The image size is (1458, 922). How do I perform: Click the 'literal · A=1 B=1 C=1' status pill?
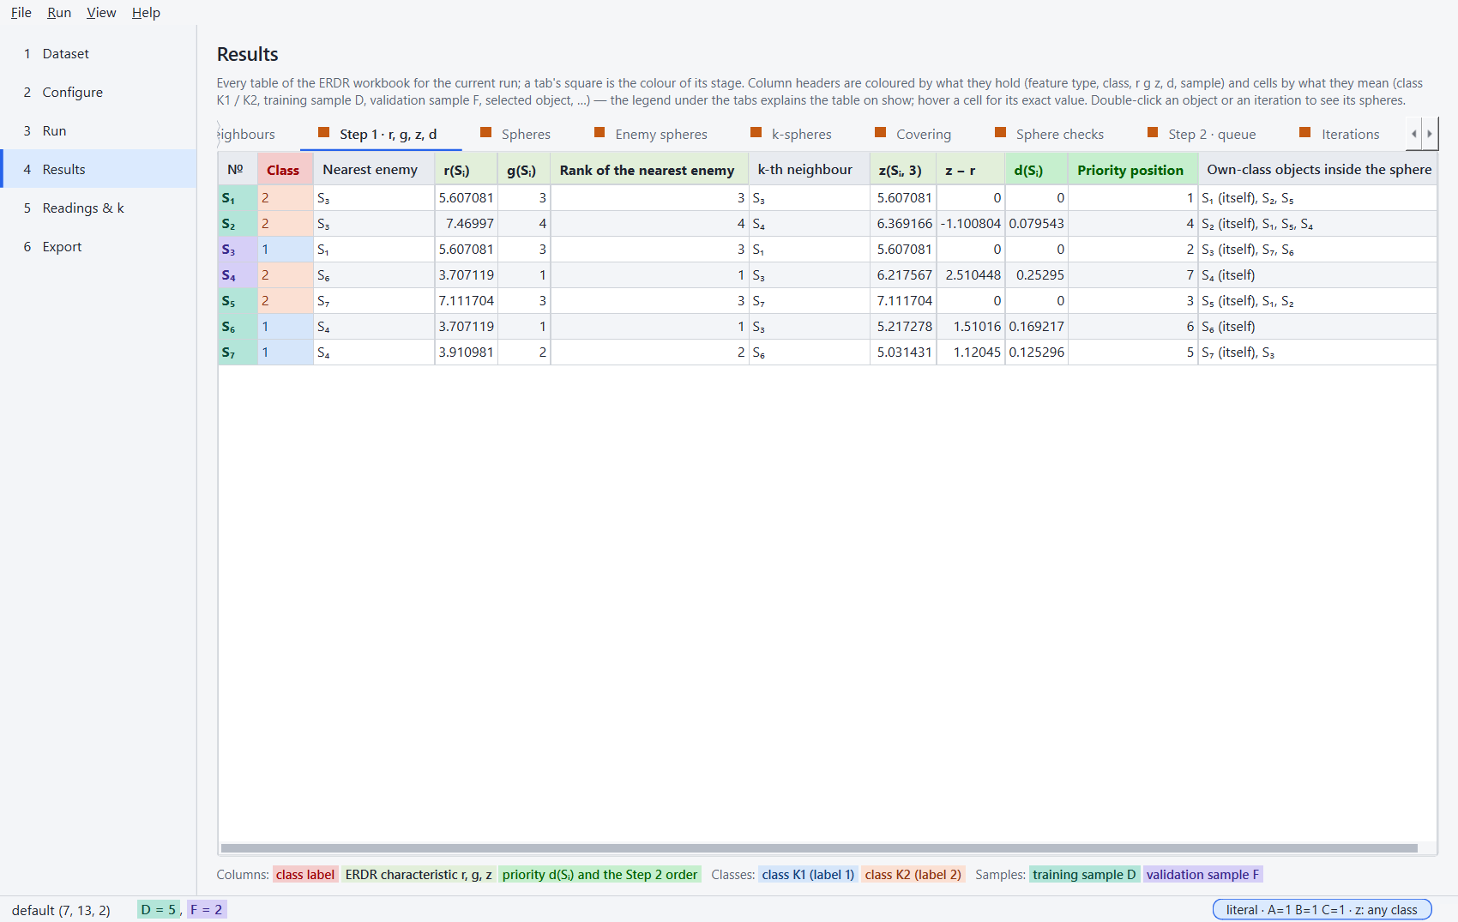1322,909
